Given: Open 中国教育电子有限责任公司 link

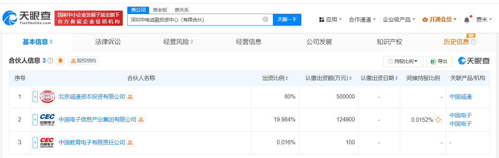Looking at the screenshot, I should [x=92, y=143].
